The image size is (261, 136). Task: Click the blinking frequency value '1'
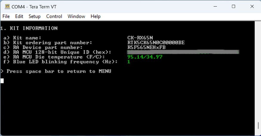(129, 62)
